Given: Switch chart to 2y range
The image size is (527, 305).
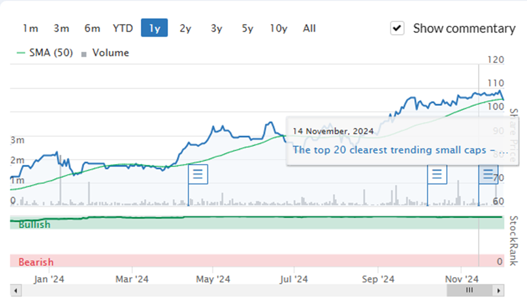Looking at the screenshot, I should [x=185, y=28].
